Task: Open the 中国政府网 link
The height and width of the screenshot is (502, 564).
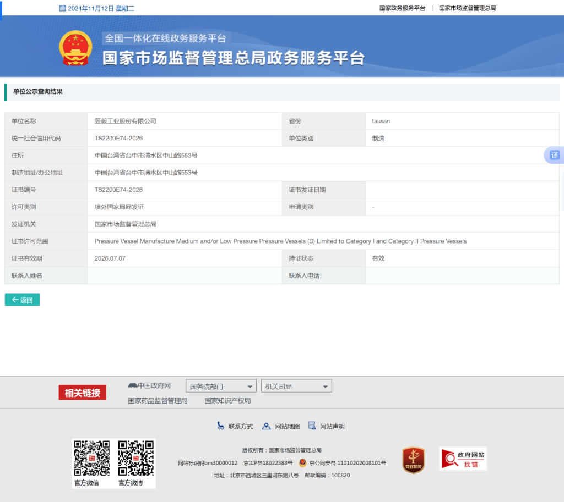Action: click(x=150, y=386)
